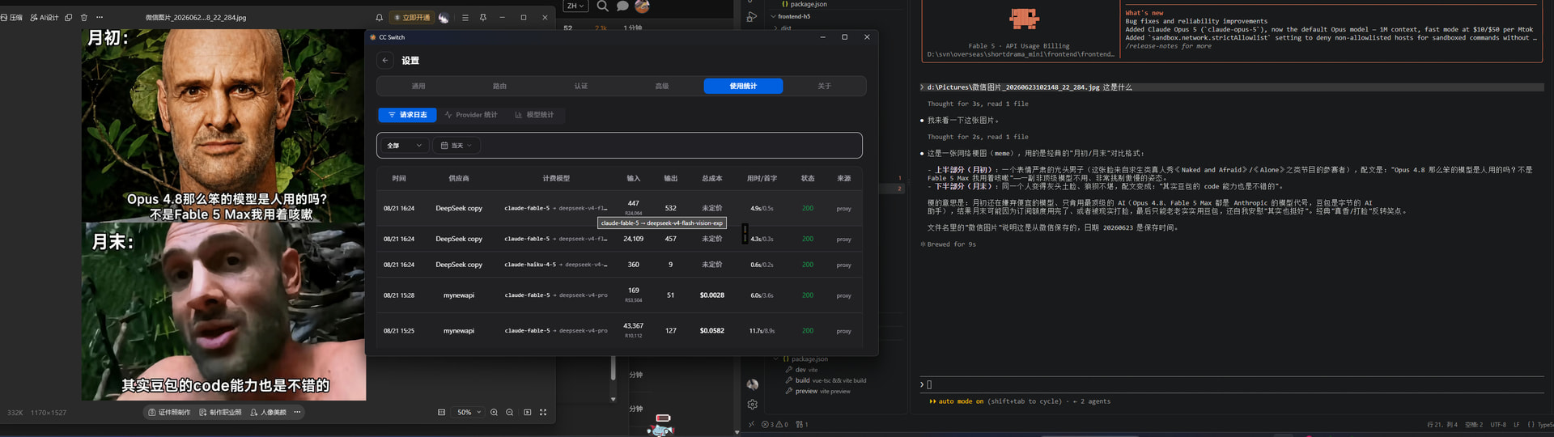Viewport: 1554px width, 437px height.
Task: Switch to the 关于 settings tab
Action: (x=824, y=86)
